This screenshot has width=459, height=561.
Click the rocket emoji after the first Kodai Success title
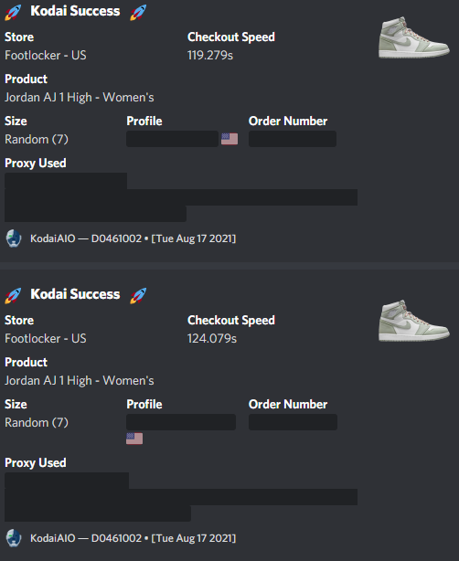(x=138, y=12)
